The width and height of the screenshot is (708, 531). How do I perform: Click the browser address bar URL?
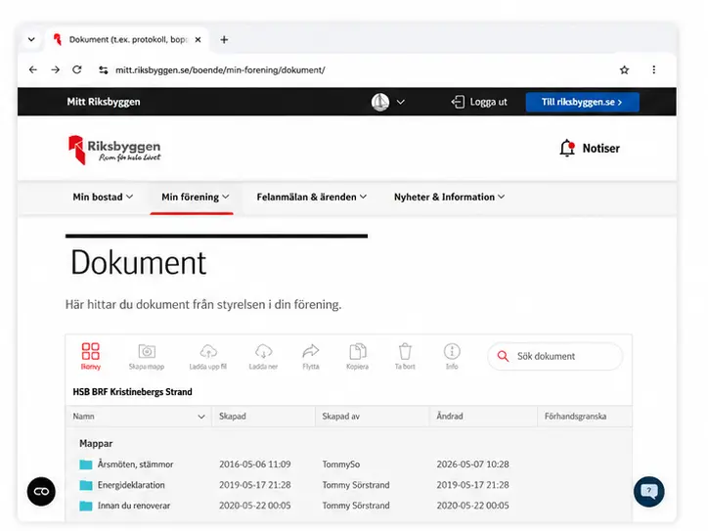(220, 70)
